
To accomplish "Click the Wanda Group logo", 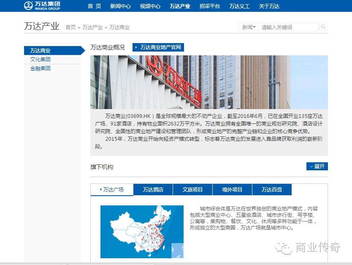I will (x=42, y=5).
